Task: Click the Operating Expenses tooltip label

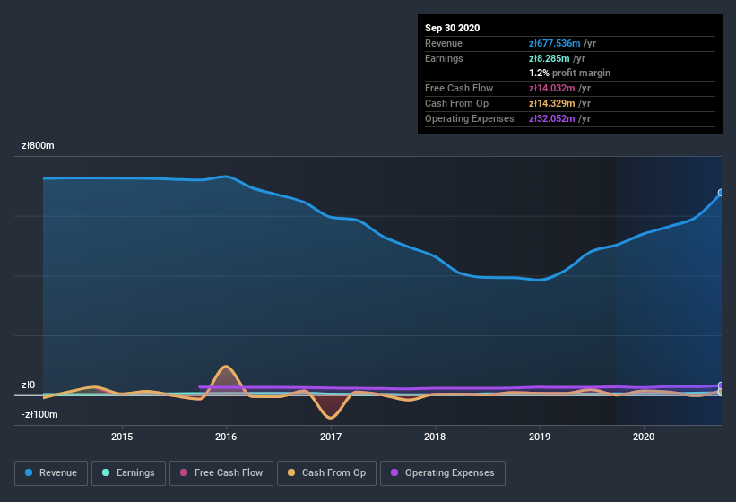Action: tap(470, 118)
